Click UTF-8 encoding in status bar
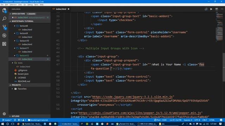The width and height of the screenshot is (225, 126). pyautogui.click(x=197, y=120)
